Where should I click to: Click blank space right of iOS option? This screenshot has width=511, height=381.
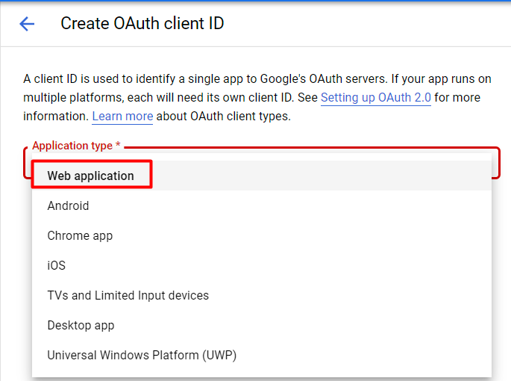point(298,265)
